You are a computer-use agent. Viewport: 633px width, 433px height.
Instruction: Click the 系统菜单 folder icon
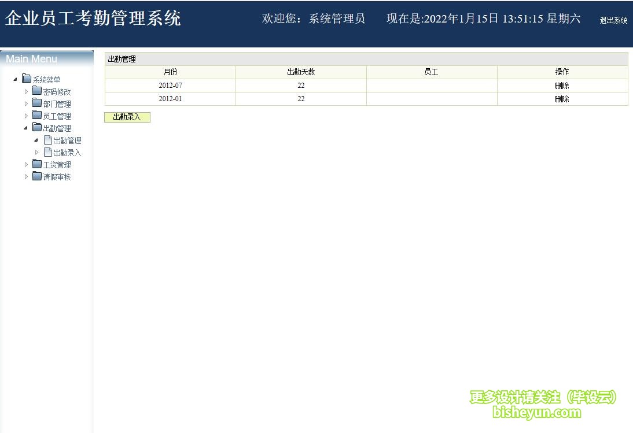point(27,79)
